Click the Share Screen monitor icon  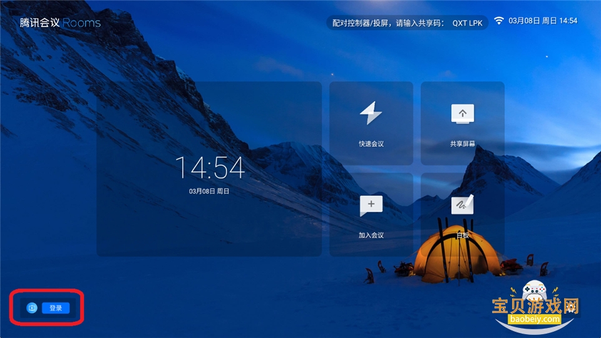pyautogui.click(x=463, y=113)
